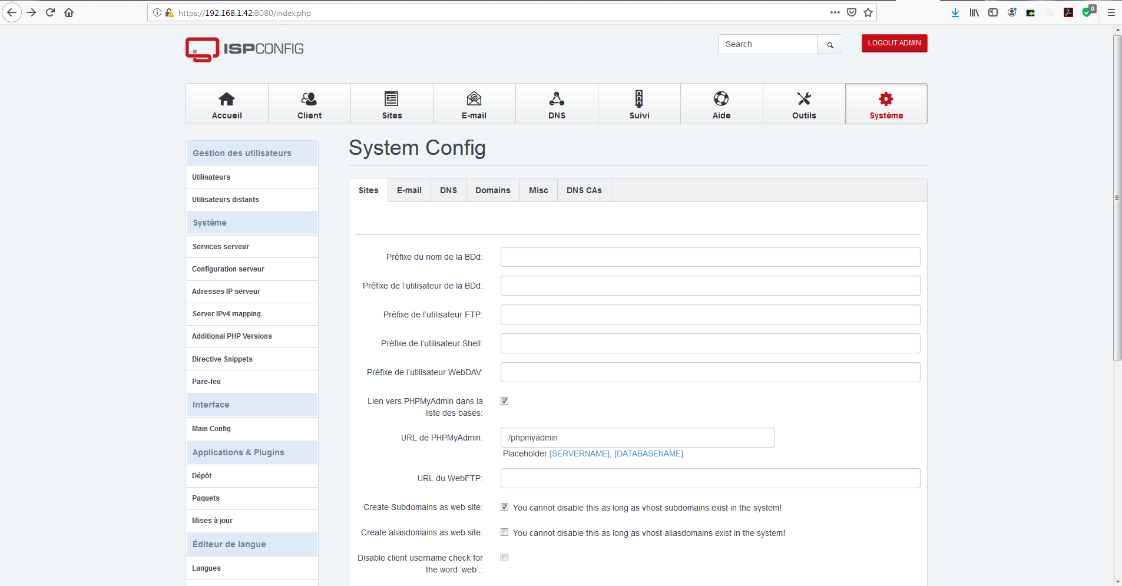Viewport: 1122px width, 586px height.
Task: Open the Sites module
Action: click(x=392, y=104)
